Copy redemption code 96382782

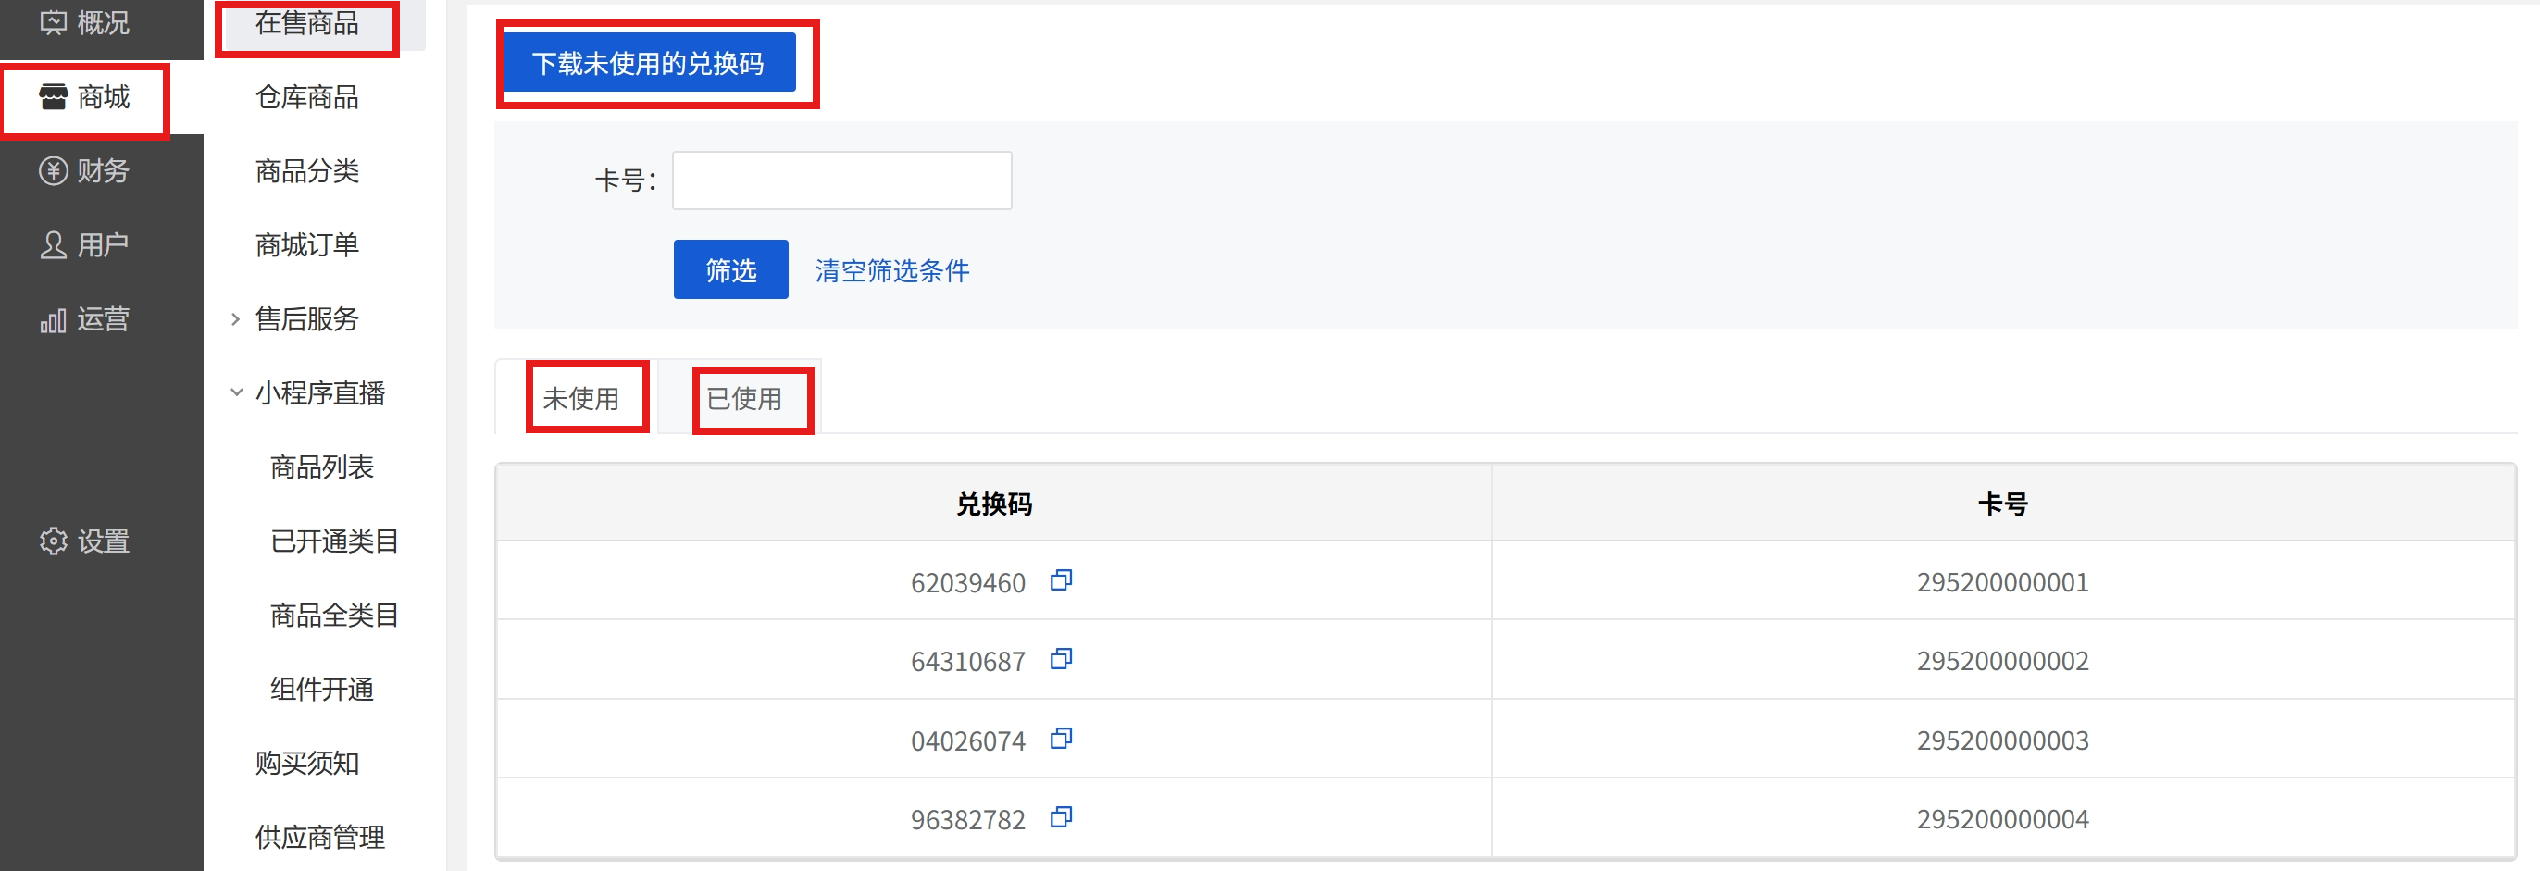coord(1061,817)
